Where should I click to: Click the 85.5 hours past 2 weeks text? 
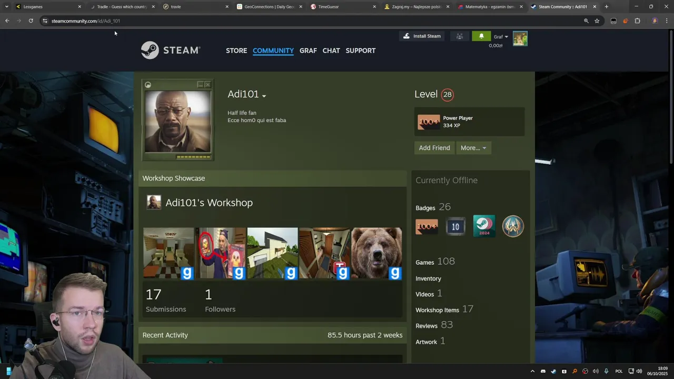(365, 335)
